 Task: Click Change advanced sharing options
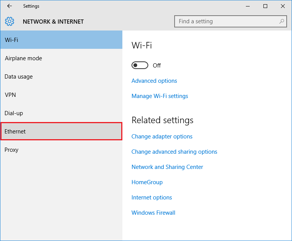click(x=174, y=152)
